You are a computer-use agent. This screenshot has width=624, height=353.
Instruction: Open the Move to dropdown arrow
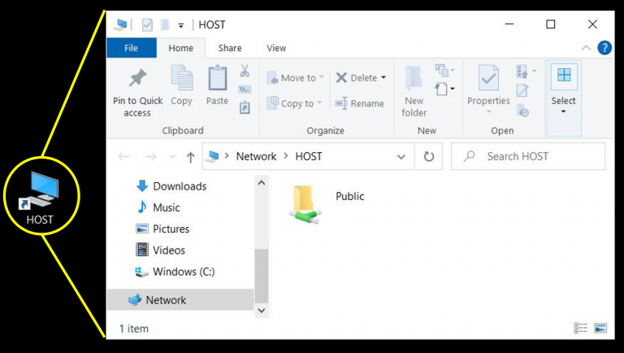tap(322, 76)
